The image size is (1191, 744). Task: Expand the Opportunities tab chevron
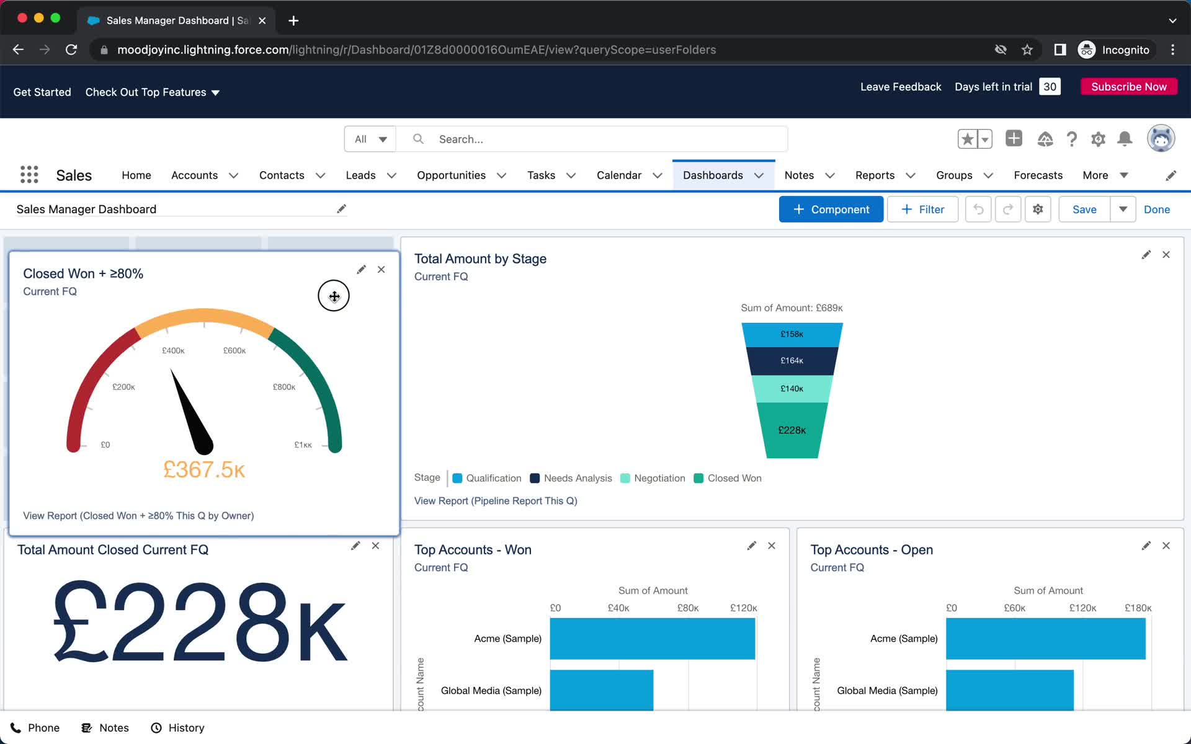pyautogui.click(x=502, y=175)
